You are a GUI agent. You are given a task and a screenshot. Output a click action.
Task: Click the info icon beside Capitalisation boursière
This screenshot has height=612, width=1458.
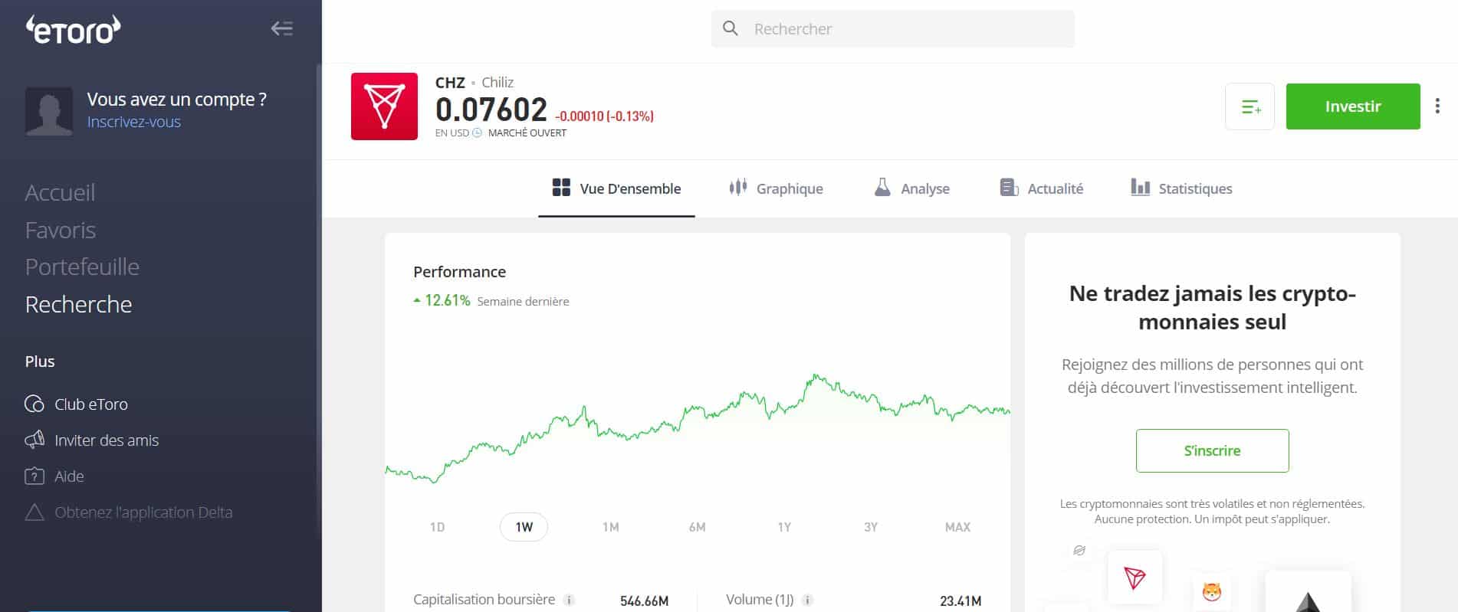(569, 601)
